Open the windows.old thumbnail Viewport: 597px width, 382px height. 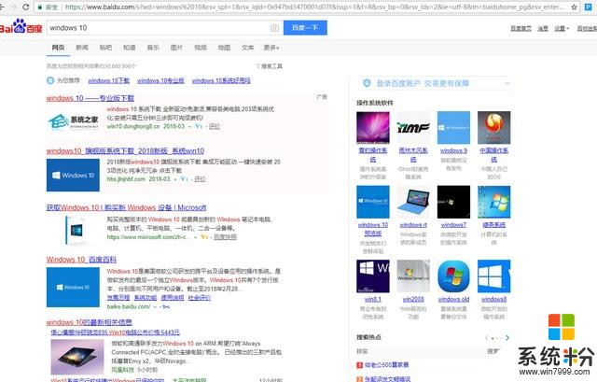click(x=453, y=276)
